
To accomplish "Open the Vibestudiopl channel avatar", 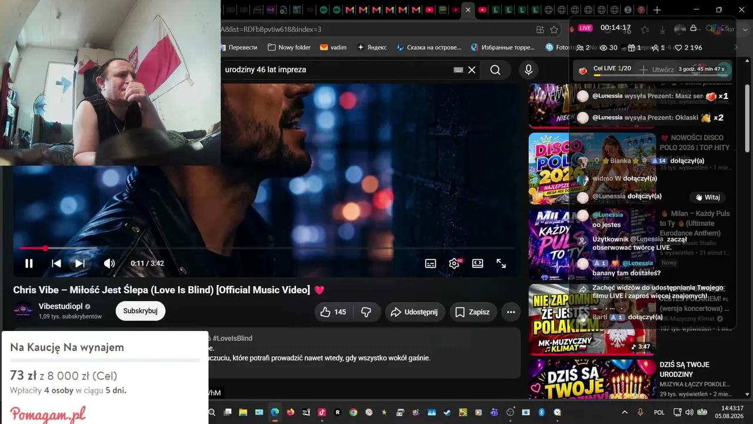I will (x=24, y=311).
